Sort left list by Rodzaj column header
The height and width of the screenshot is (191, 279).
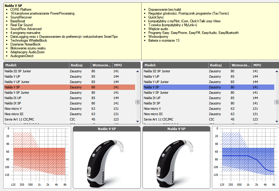click(x=80, y=65)
